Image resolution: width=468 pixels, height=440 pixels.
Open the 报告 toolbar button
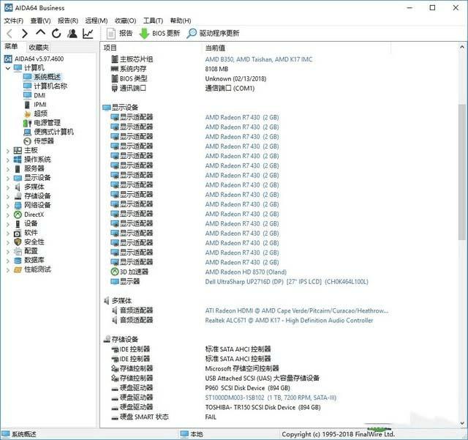[120, 34]
